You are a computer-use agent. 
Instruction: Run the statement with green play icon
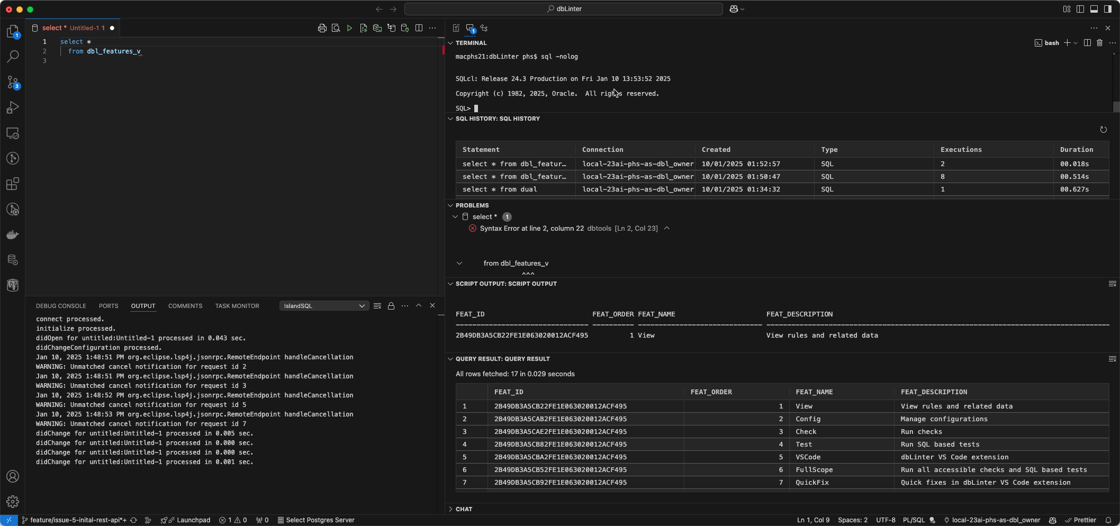click(x=349, y=28)
